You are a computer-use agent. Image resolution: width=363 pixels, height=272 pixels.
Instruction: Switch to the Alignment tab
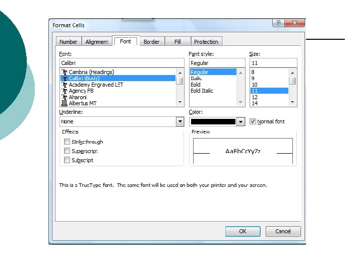point(97,42)
